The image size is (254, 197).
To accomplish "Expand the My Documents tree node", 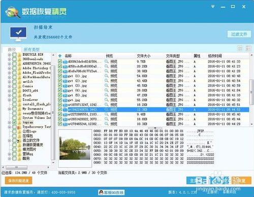I will [10, 109].
